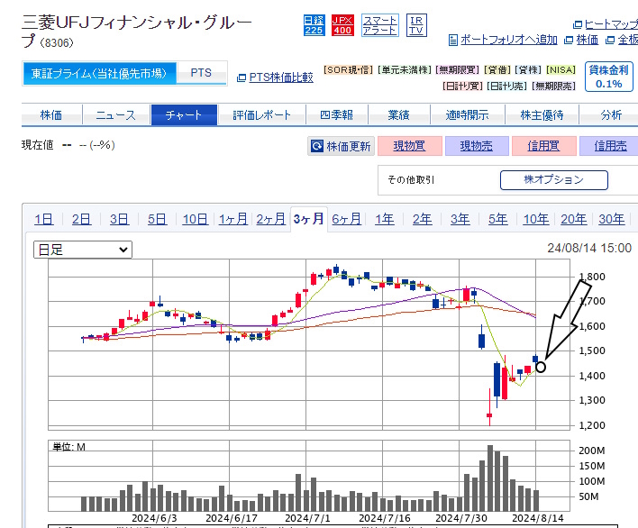Click the 24/08/14 15:00 timestamp

coord(589,248)
